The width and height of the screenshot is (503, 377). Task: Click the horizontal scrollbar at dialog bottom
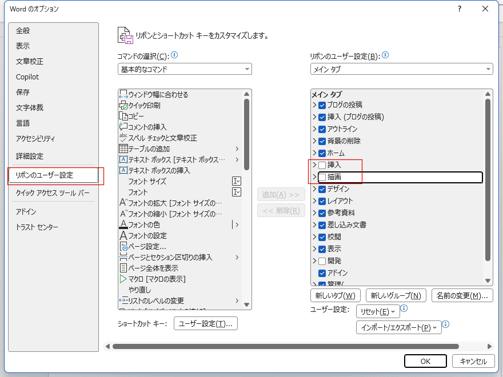(286, 346)
